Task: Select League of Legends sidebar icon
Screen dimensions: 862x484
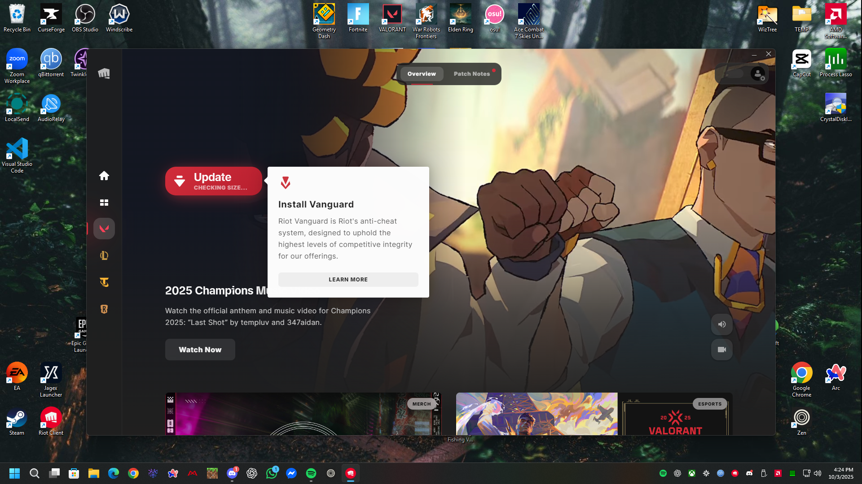Action: tap(104, 255)
